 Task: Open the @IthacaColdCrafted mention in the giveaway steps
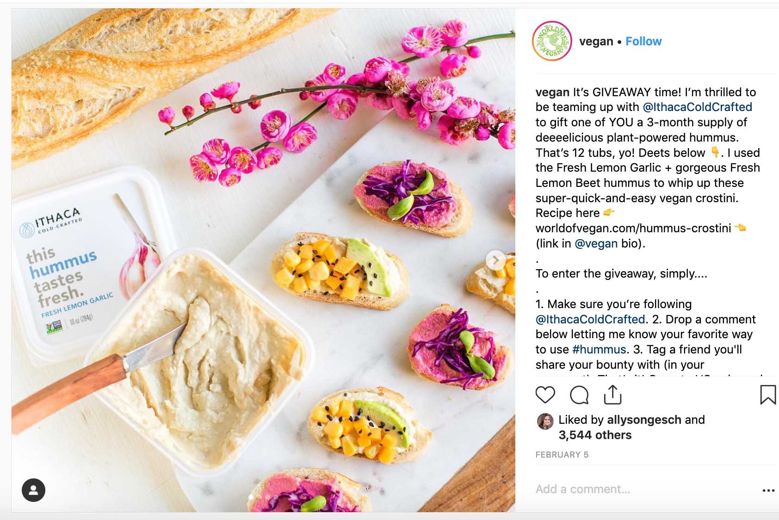pyautogui.click(x=590, y=319)
